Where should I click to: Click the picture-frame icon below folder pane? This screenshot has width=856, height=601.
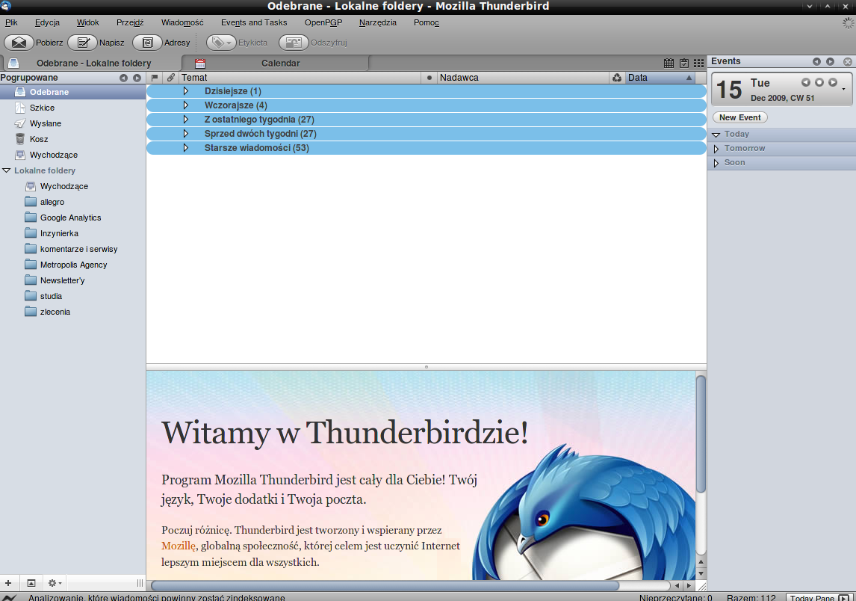click(x=31, y=583)
